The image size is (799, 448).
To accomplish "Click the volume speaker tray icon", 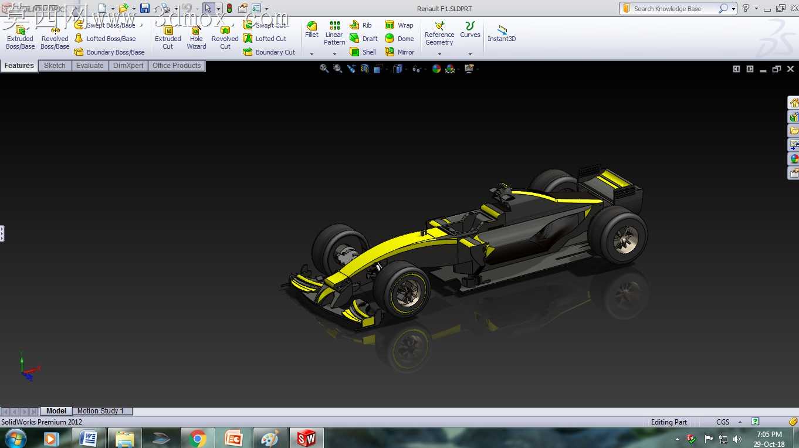I will coord(737,439).
